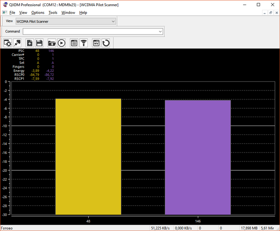Open the Window menu
Image resolution: width=280 pixels, height=231 pixels.
pos(68,13)
